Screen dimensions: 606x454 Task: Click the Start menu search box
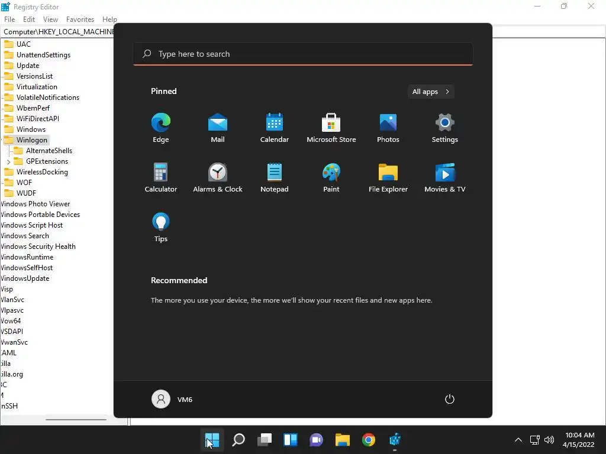[303, 54]
